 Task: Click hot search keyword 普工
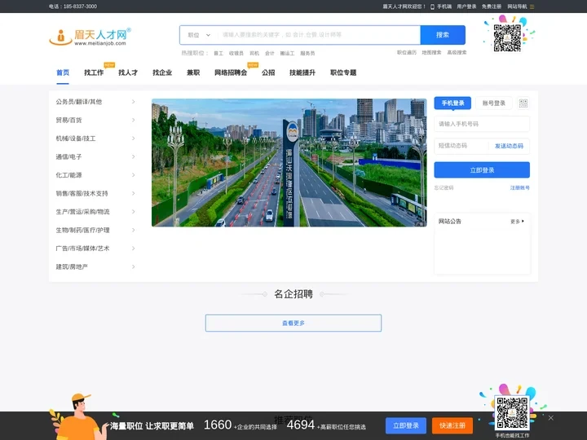218,54
